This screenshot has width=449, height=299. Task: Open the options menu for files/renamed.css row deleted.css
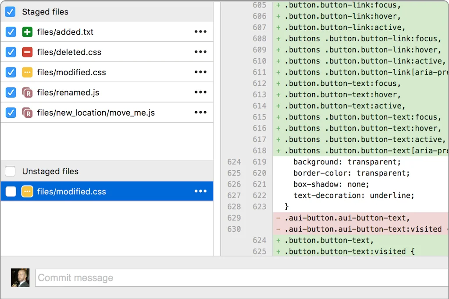click(200, 52)
